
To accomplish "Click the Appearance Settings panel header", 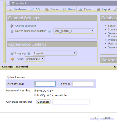I will coord(52,44).
